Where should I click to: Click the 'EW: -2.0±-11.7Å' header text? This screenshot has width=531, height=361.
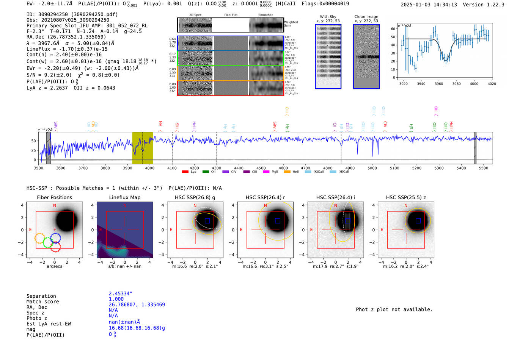(49, 4)
